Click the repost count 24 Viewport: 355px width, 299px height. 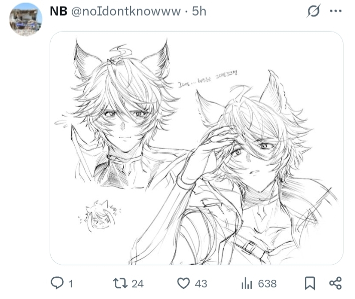pos(138,284)
